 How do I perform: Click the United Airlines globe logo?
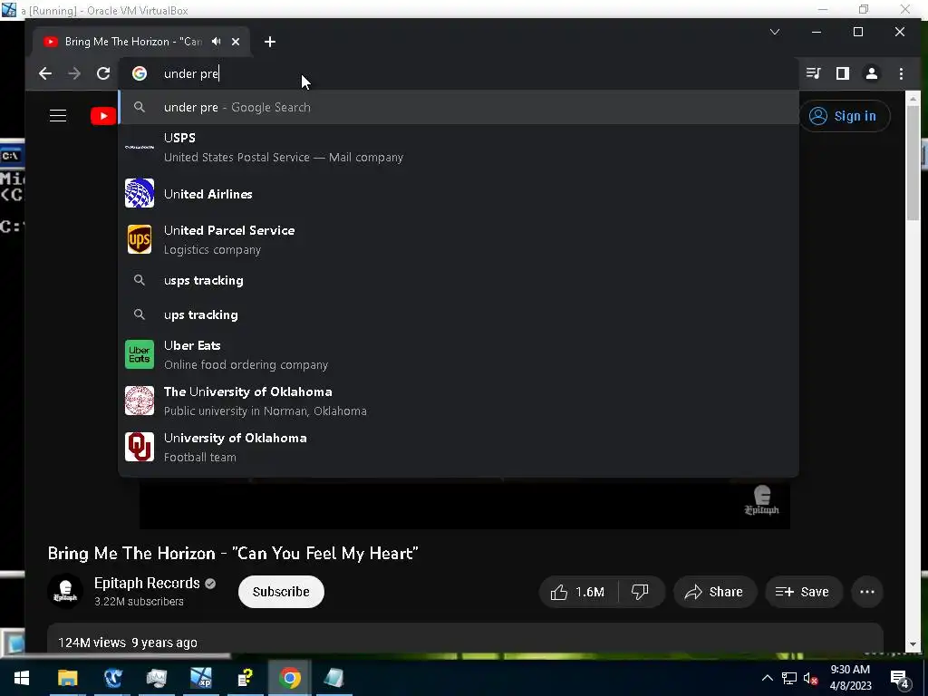(x=140, y=193)
